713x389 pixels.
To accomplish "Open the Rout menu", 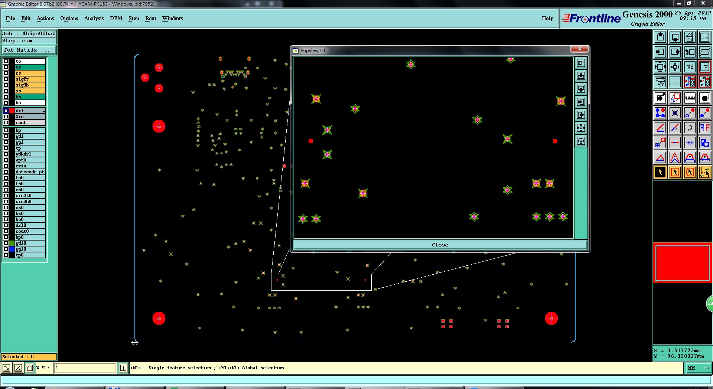I will pyautogui.click(x=151, y=18).
